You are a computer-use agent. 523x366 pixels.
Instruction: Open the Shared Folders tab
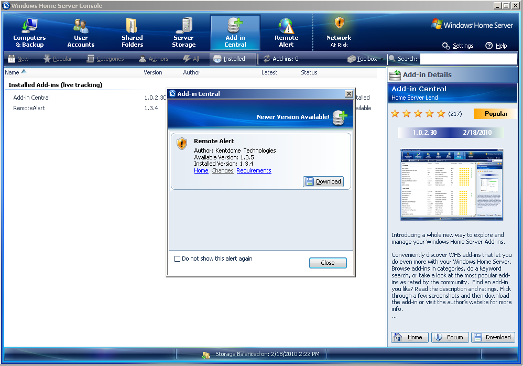click(x=132, y=33)
